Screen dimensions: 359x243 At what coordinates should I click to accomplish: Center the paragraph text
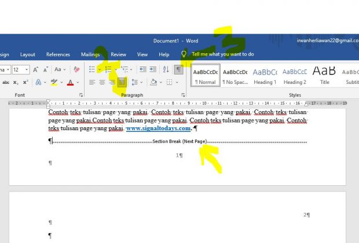point(102,82)
